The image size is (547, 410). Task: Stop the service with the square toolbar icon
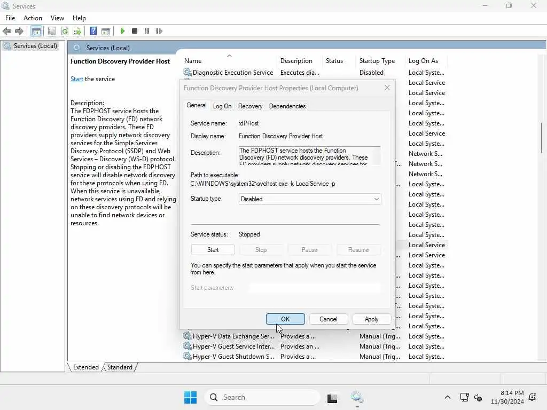(x=135, y=31)
